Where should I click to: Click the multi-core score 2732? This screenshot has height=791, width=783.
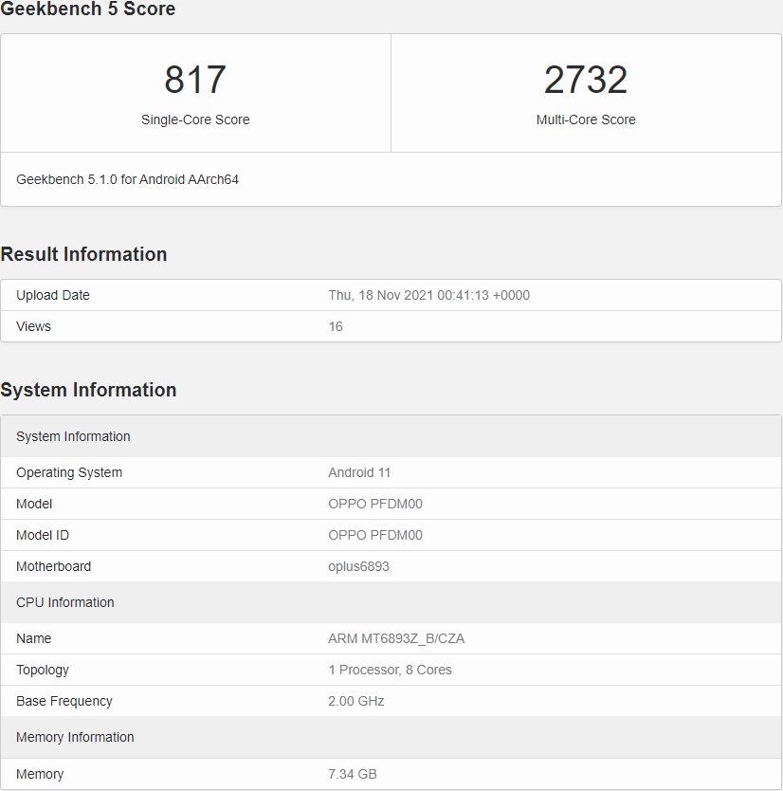coord(586,80)
